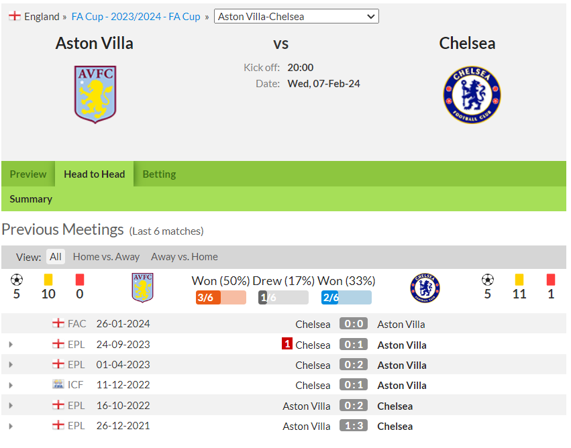Open the Betting tab
Screen dimensions: 571x448
pyautogui.click(x=159, y=174)
